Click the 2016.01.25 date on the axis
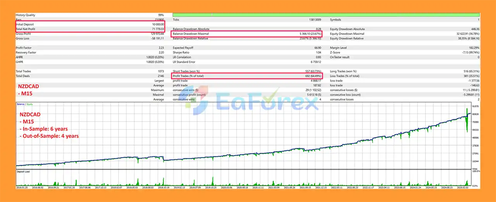 point(22,187)
